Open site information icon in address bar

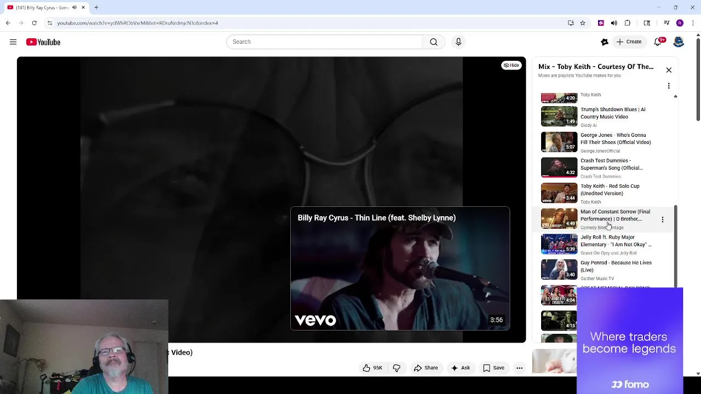[49, 23]
